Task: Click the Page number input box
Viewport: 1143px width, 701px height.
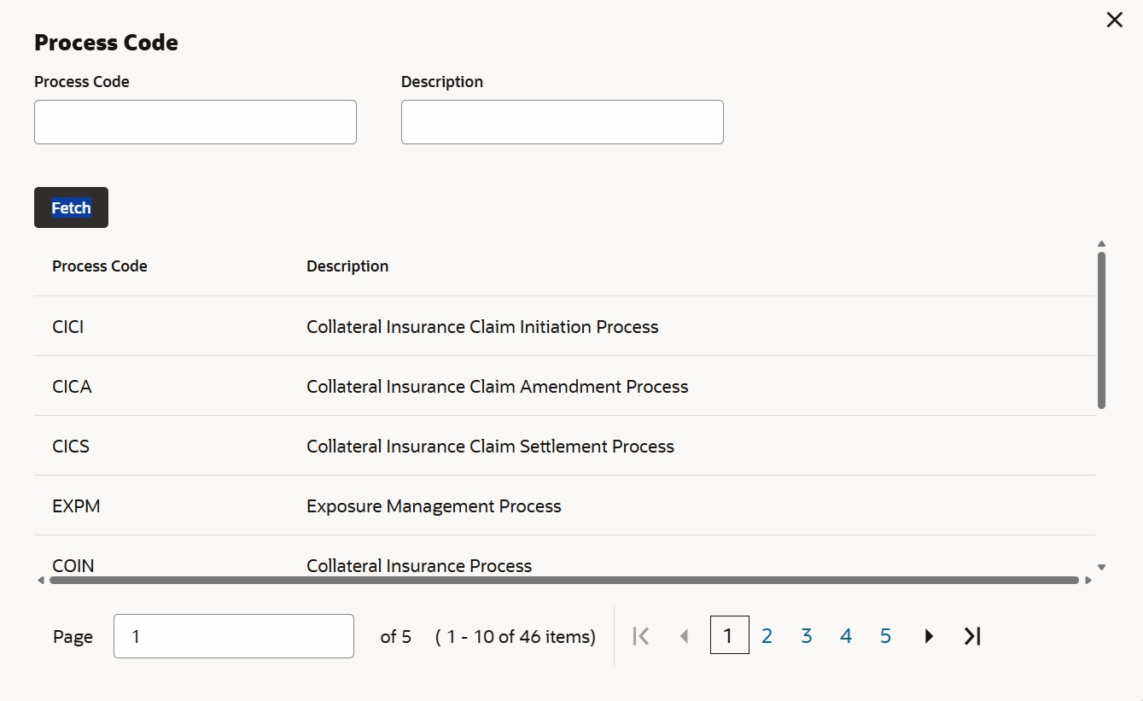Action: click(x=233, y=636)
